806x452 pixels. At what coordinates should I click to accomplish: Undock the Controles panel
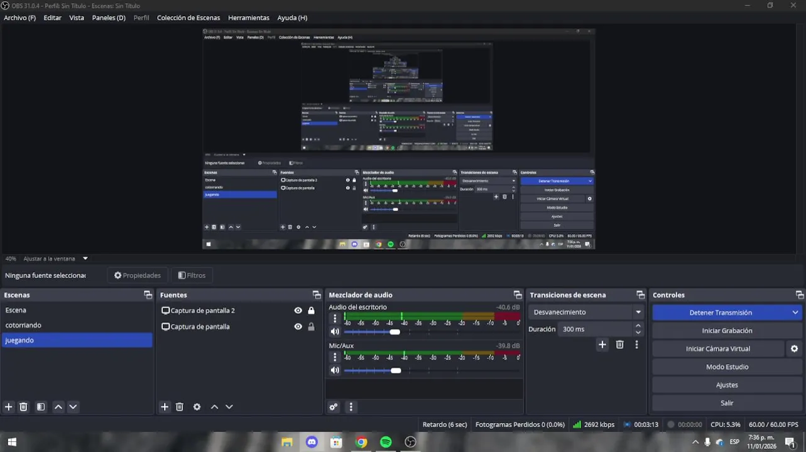click(799, 294)
